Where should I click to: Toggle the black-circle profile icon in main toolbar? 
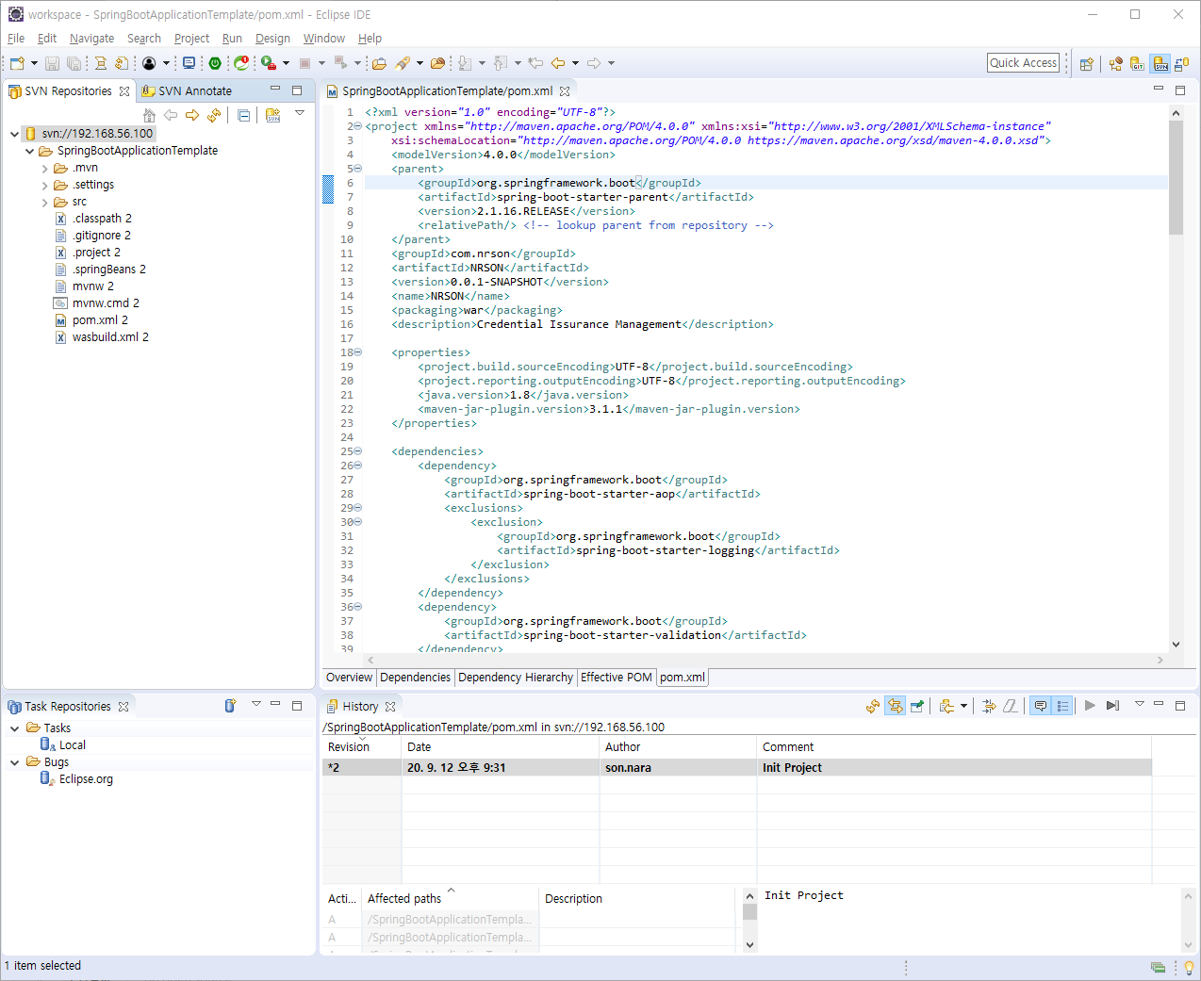coord(149,63)
